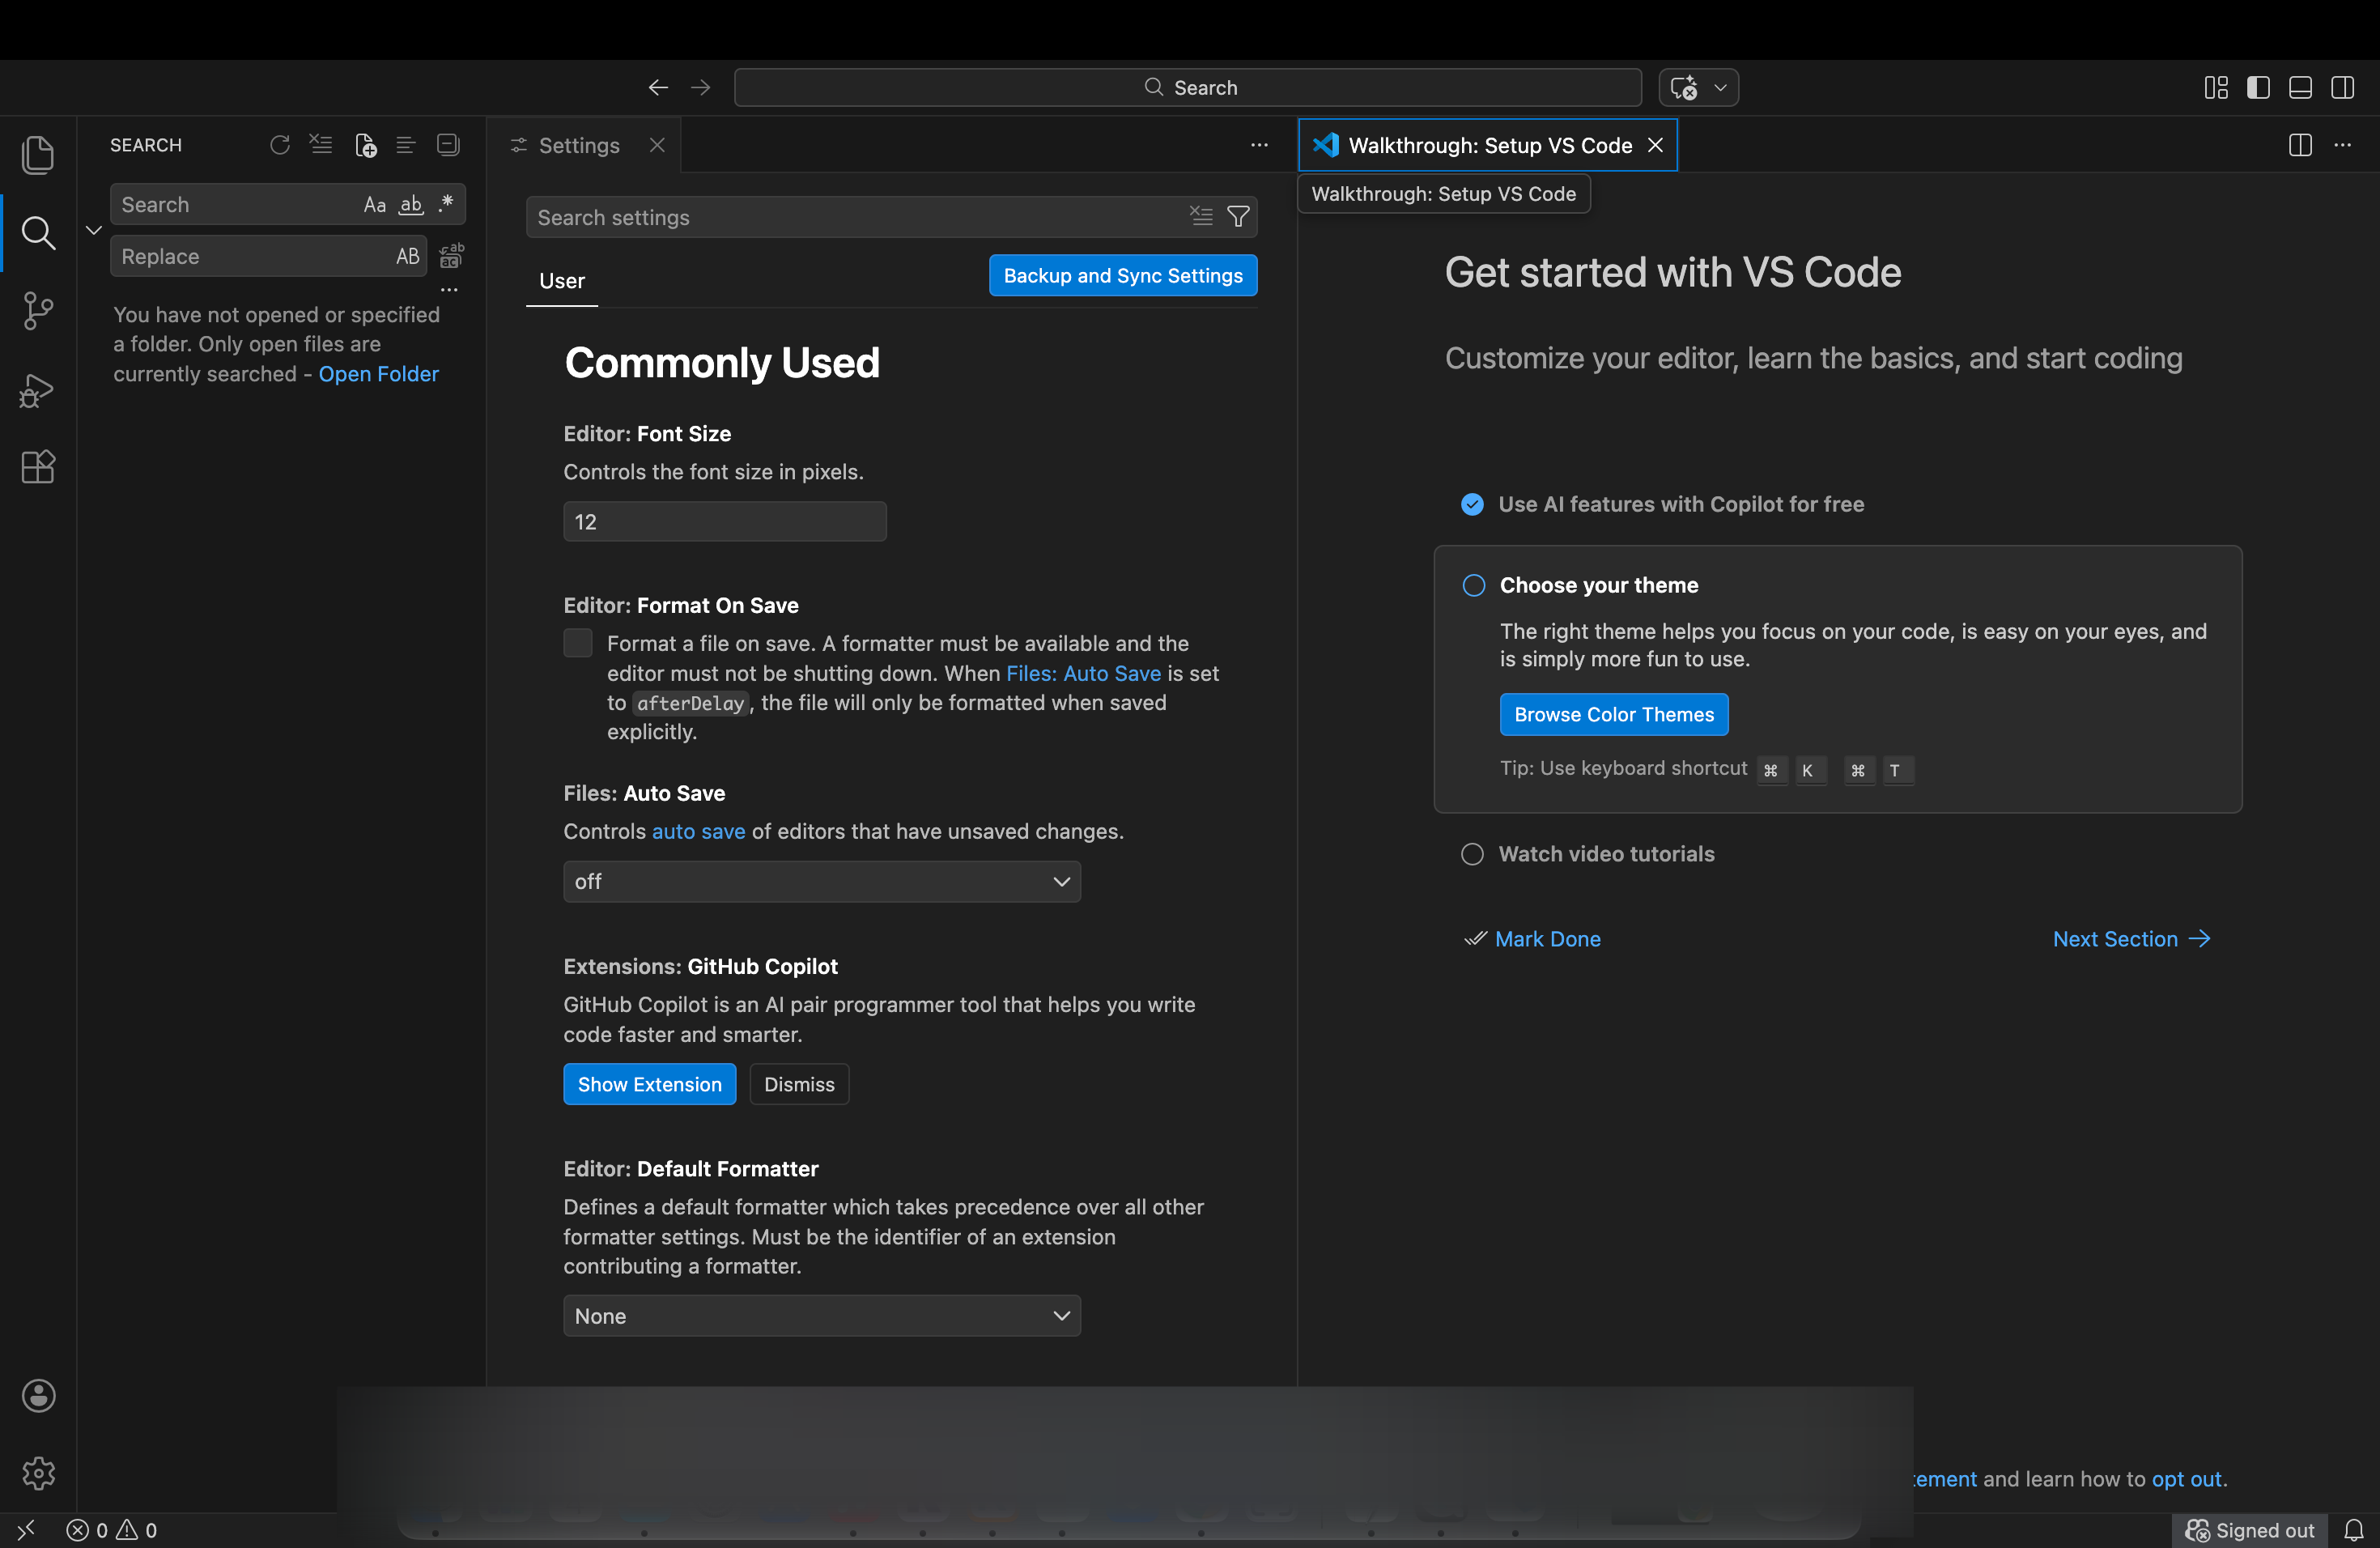This screenshot has width=2380, height=1548.
Task: Click Browse Color Themes button
Action: 1613,714
